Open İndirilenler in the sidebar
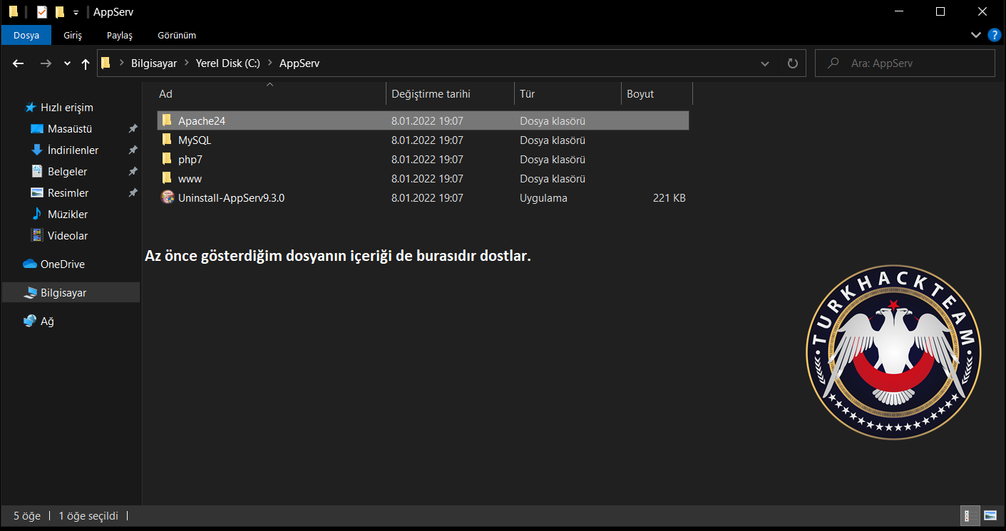Screen dimensions: 1006x531 click(x=73, y=150)
